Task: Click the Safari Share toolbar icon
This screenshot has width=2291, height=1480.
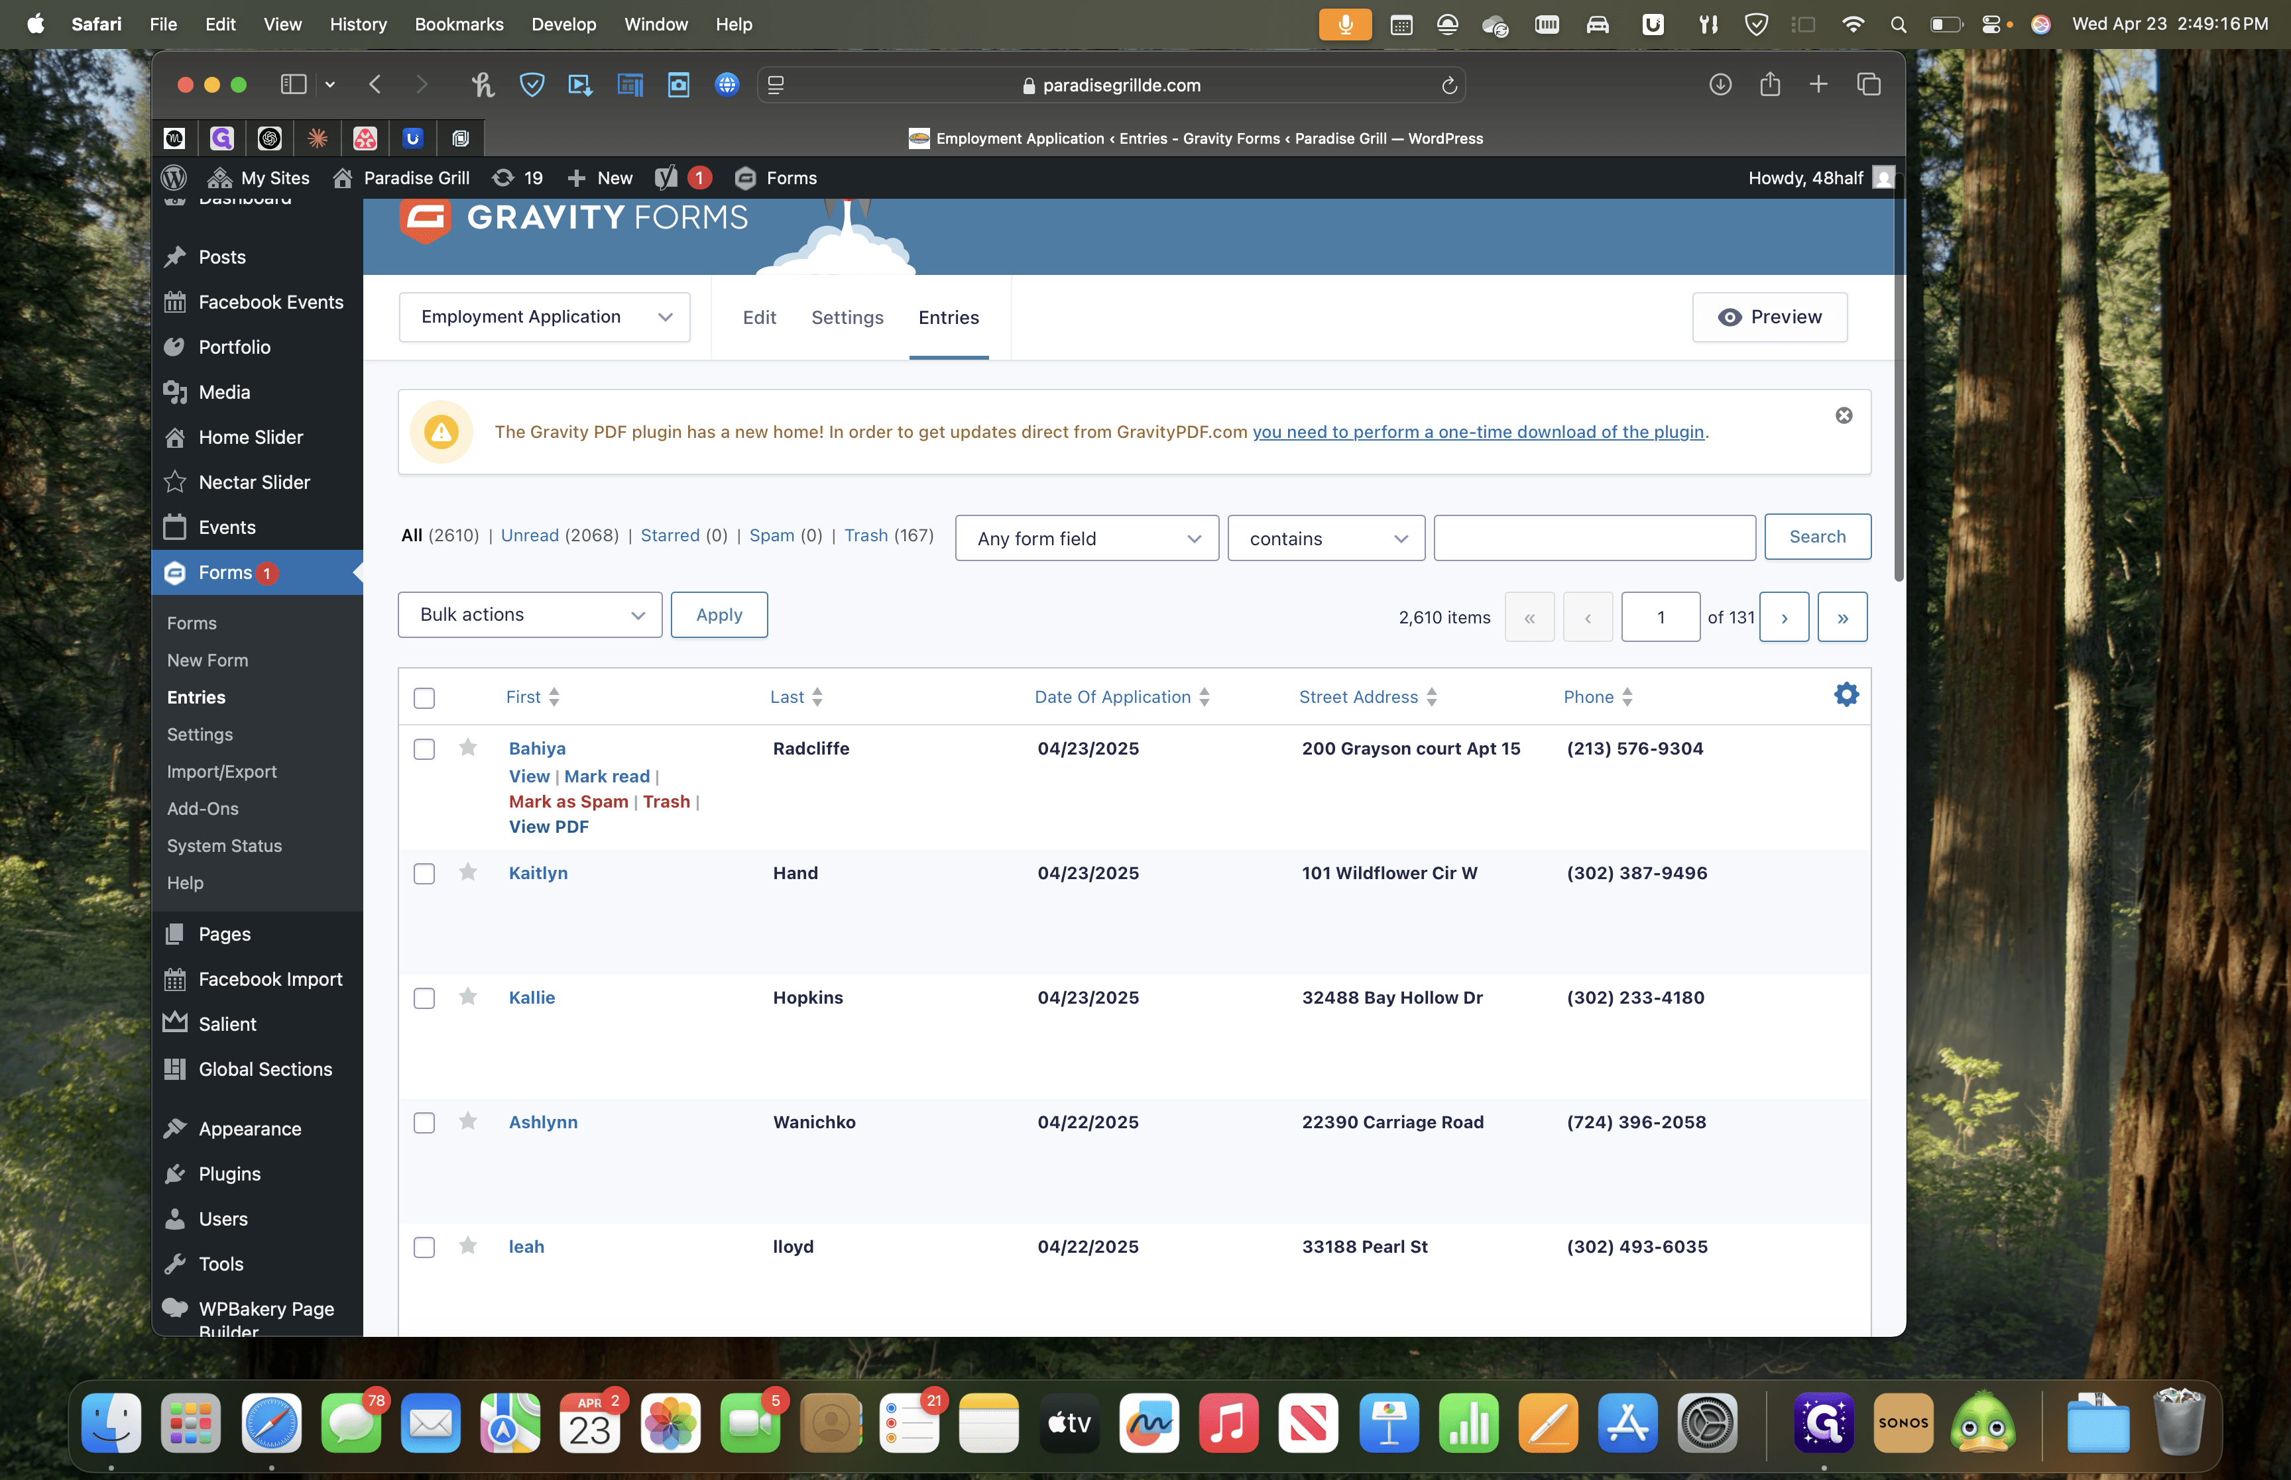Action: [1770, 85]
